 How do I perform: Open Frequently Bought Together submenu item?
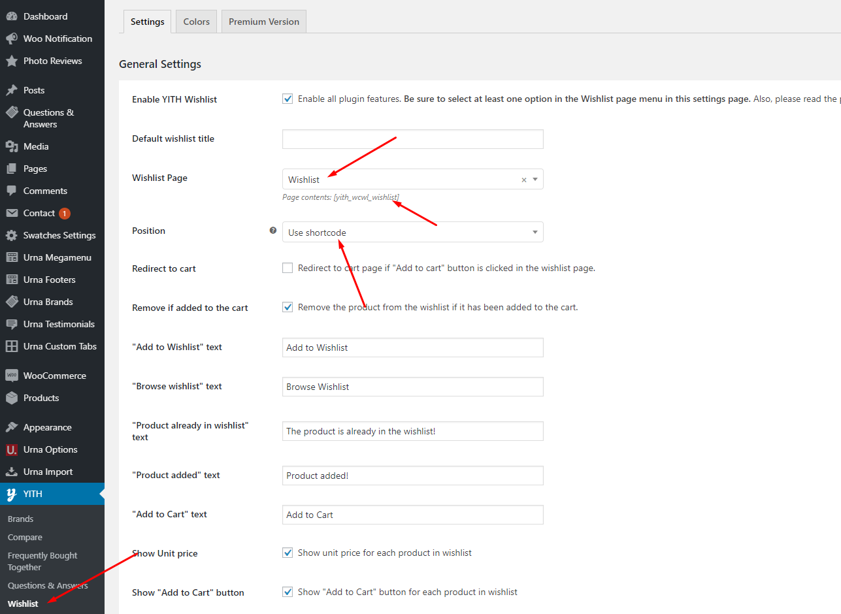(42, 561)
